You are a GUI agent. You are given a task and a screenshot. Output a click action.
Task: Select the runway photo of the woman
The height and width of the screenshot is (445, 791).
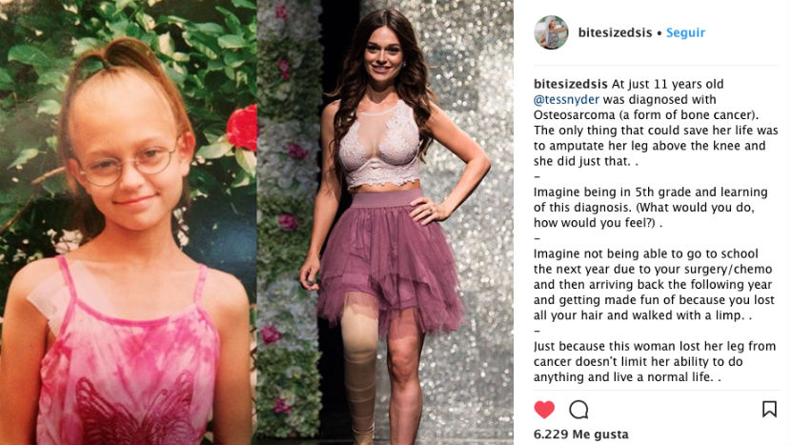tap(385, 223)
